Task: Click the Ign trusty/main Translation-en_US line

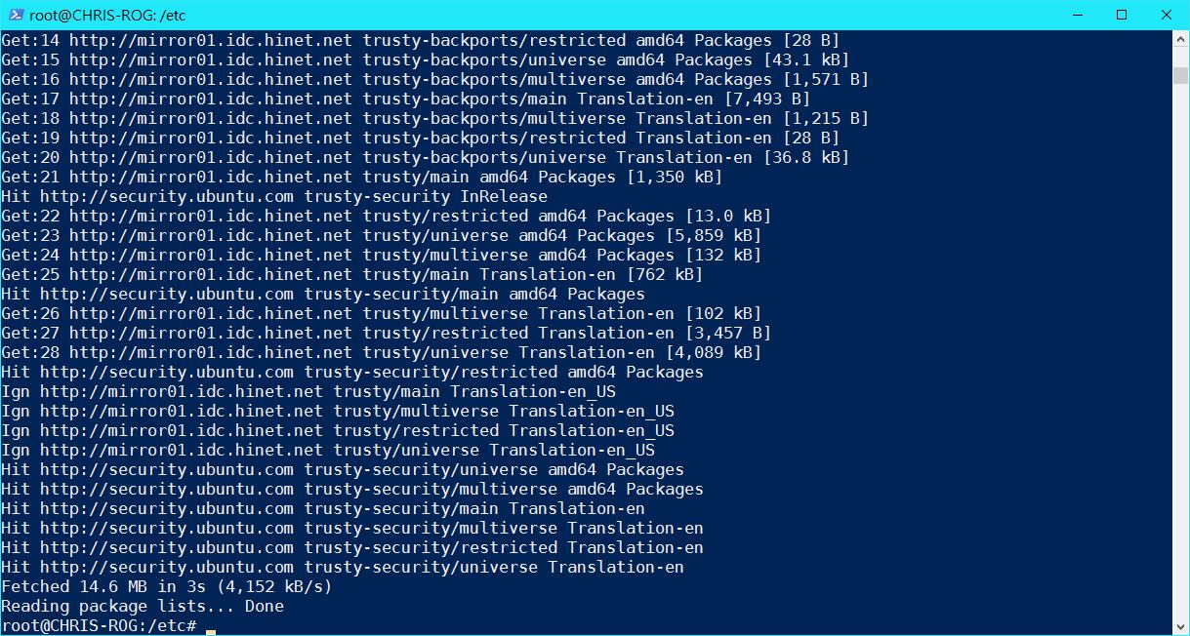Action: pos(308,391)
